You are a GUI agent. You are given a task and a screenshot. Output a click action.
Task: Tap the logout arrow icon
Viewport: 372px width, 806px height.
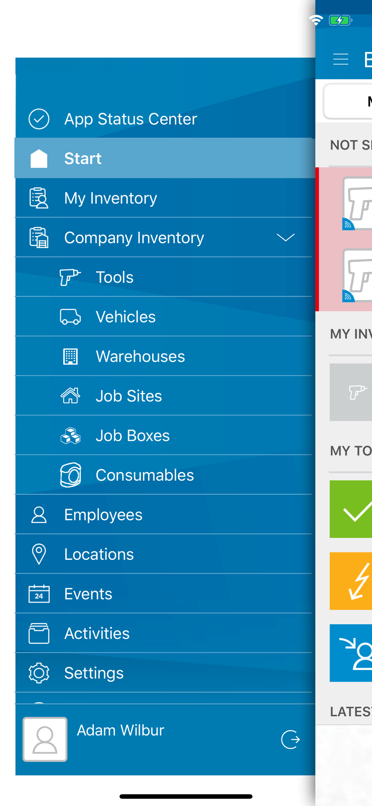point(290,740)
